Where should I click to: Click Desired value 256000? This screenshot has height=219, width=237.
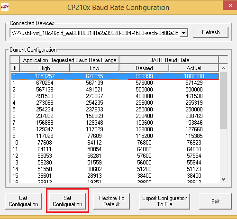pos(144,103)
